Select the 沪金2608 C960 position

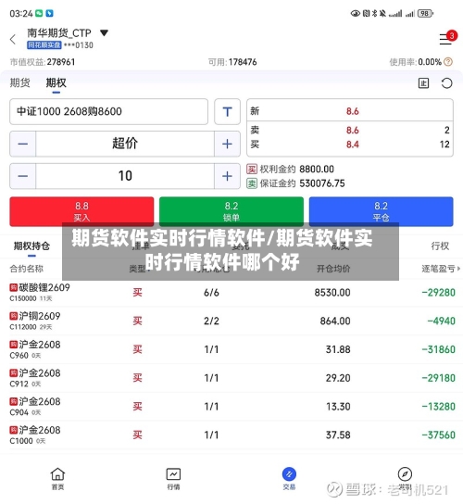point(231,349)
